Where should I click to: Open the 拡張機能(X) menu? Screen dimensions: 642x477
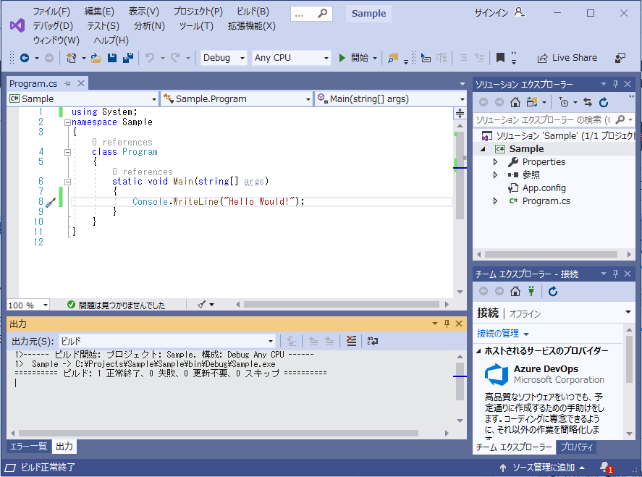click(x=252, y=26)
